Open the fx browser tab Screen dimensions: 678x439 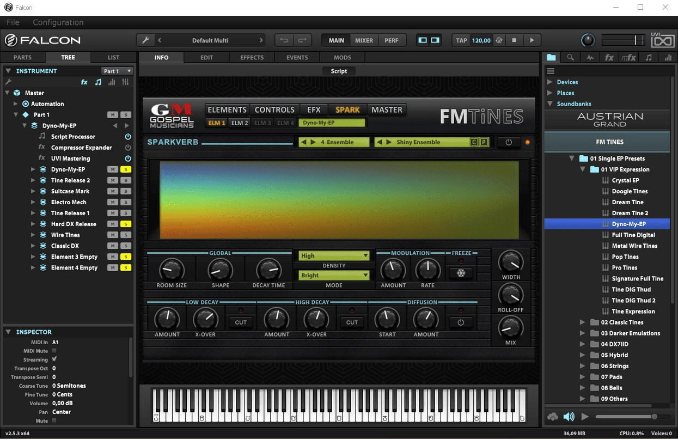(x=609, y=57)
